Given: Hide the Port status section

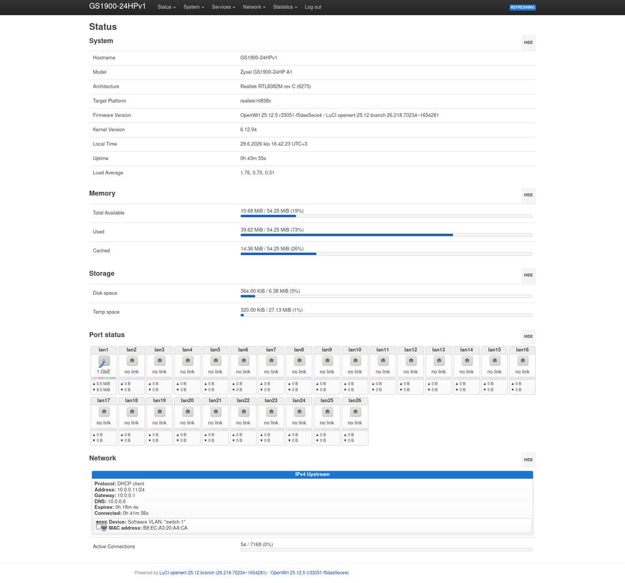Looking at the screenshot, I should pos(528,336).
